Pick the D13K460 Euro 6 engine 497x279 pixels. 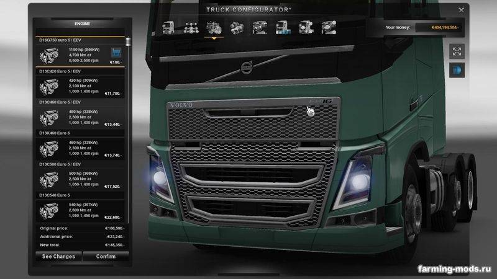coord(81,146)
